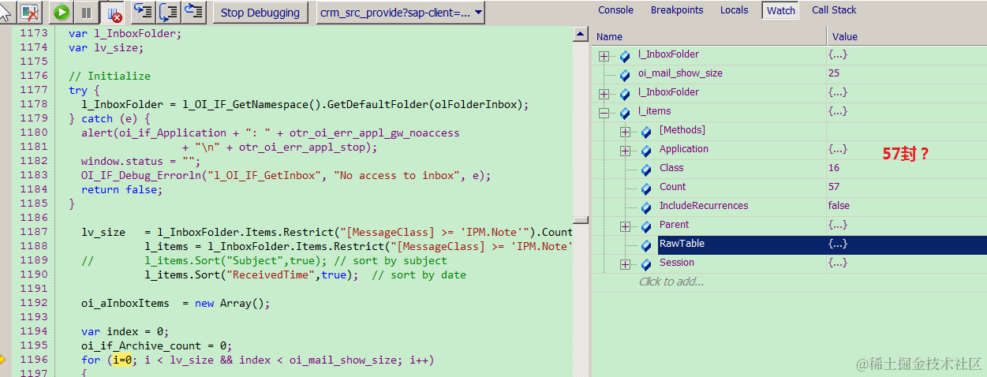Click the clear browser cache icon
This screenshot has height=377, width=987.
click(30, 13)
